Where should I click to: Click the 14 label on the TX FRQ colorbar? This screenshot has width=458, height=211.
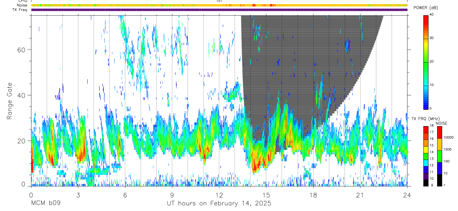click(432, 152)
